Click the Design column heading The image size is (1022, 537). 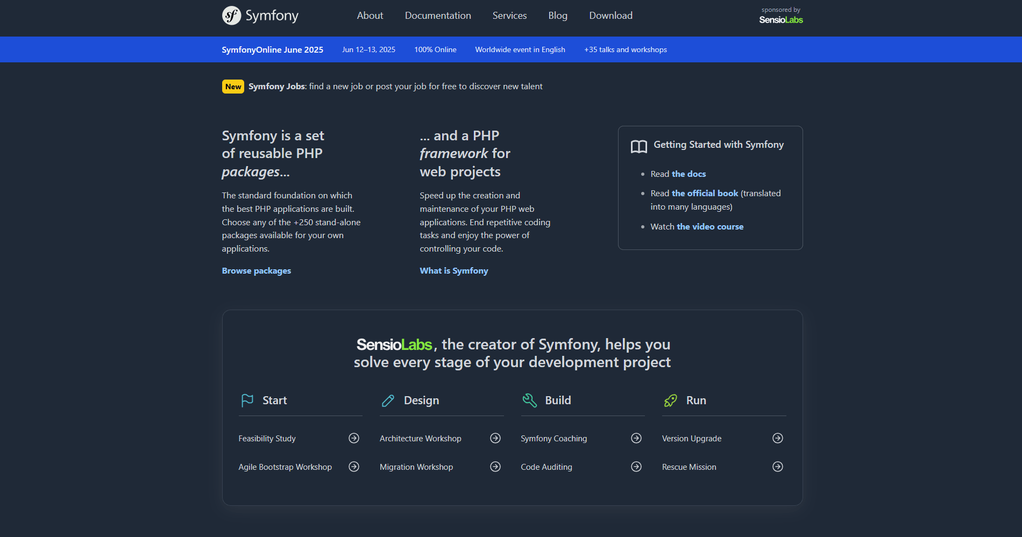click(421, 400)
